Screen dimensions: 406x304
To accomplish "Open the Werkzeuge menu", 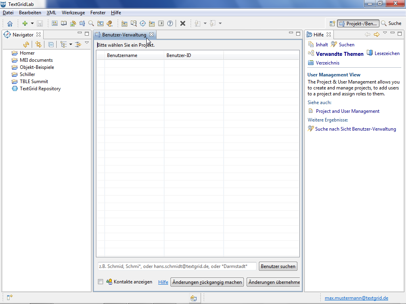I will pos(73,13).
